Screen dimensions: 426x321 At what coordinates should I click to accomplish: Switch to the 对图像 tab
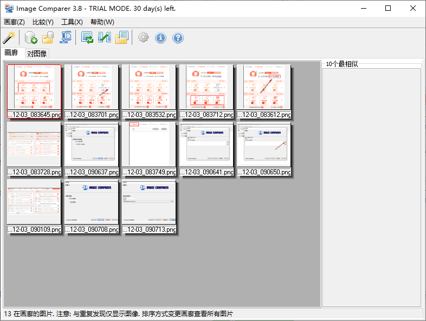[x=37, y=54]
